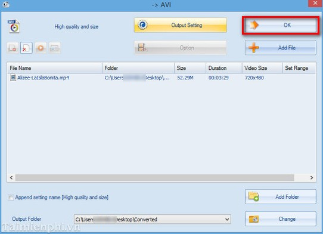Click the Add File button

tap(280, 48)
